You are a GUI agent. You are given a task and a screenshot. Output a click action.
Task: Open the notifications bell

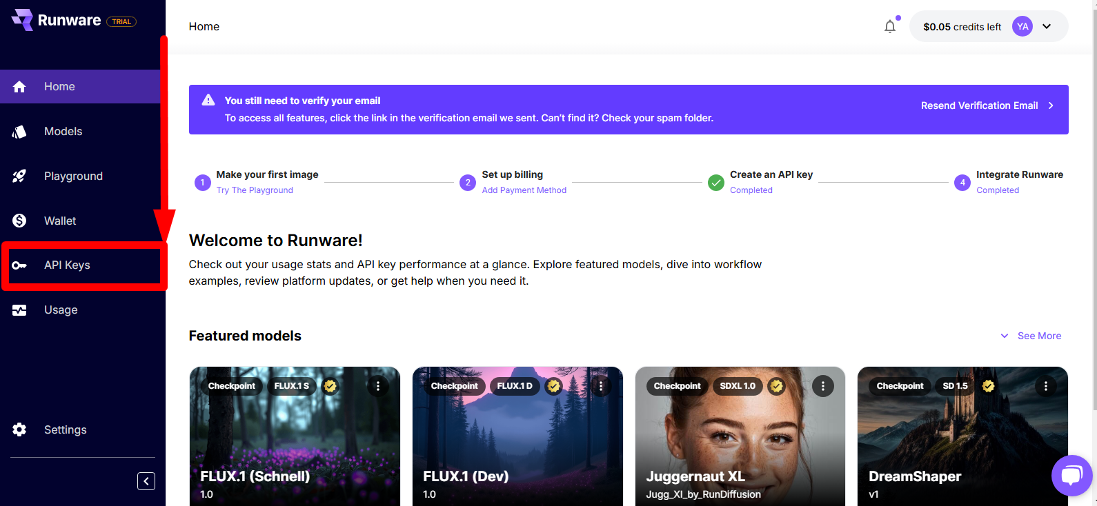pos(890,26)
